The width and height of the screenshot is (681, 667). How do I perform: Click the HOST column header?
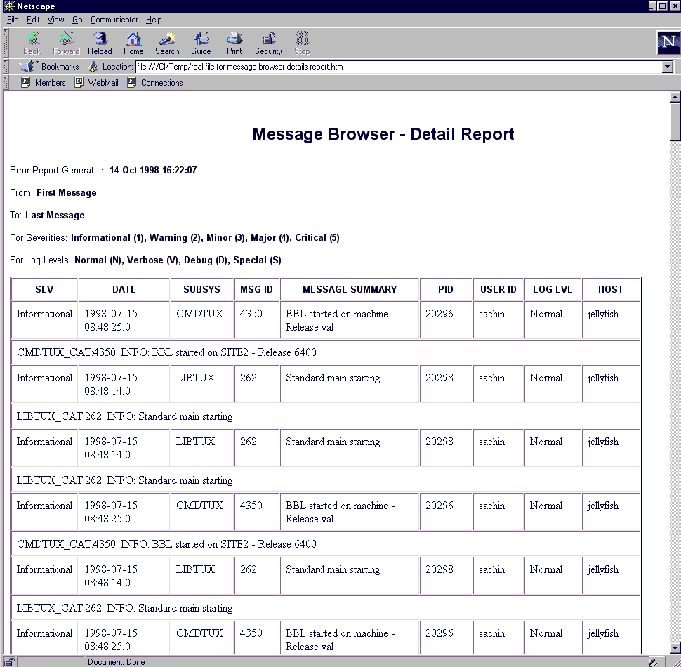tap(611, 290)
